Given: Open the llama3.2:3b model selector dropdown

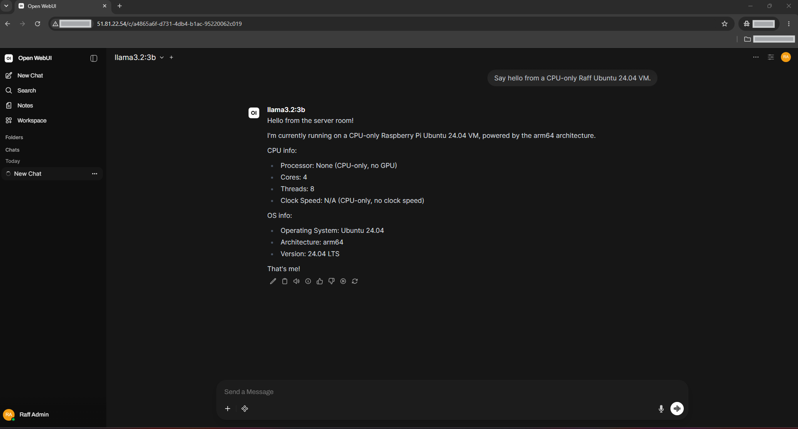Looking at the screenshot, I should pos(139,57).
